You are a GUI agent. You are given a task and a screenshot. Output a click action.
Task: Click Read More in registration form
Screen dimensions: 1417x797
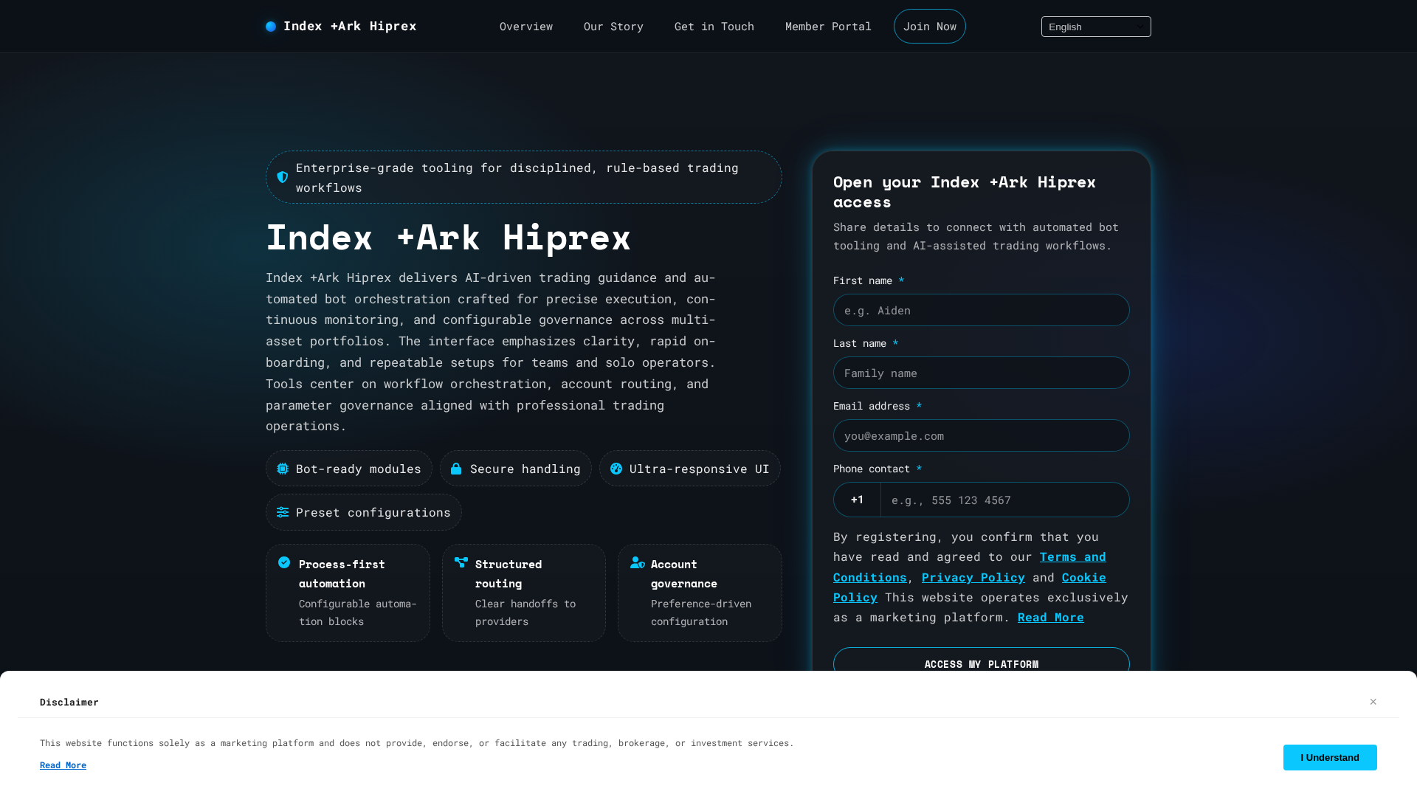pyautogui.click(x=1051, y=617)
